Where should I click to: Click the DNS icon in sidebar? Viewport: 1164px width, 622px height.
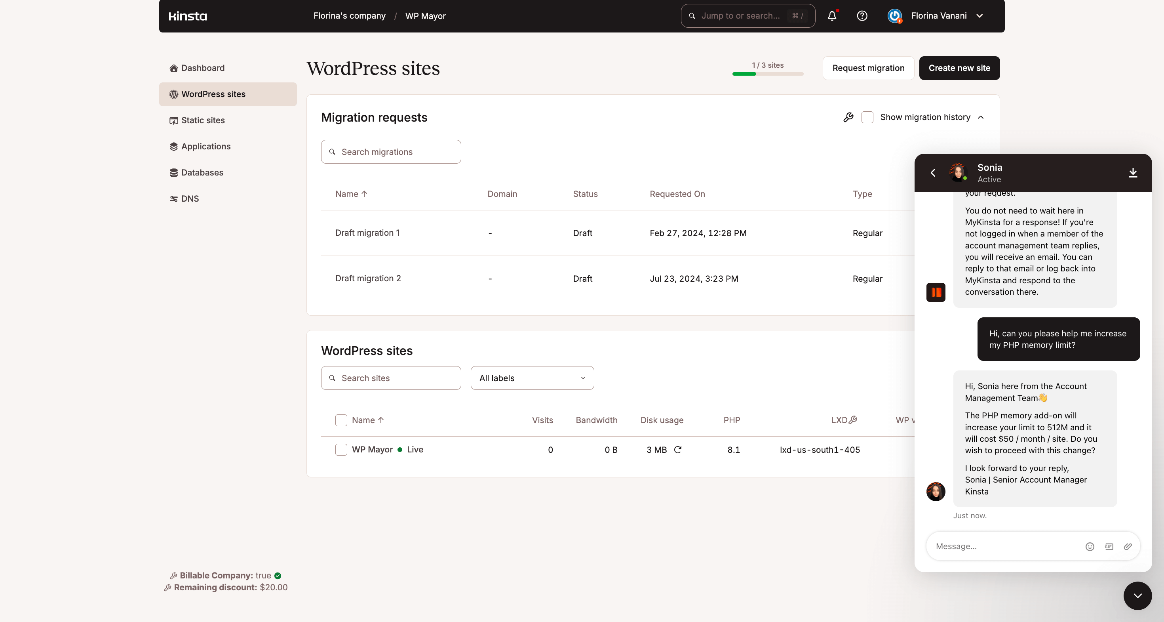click(x=173, y=199)
